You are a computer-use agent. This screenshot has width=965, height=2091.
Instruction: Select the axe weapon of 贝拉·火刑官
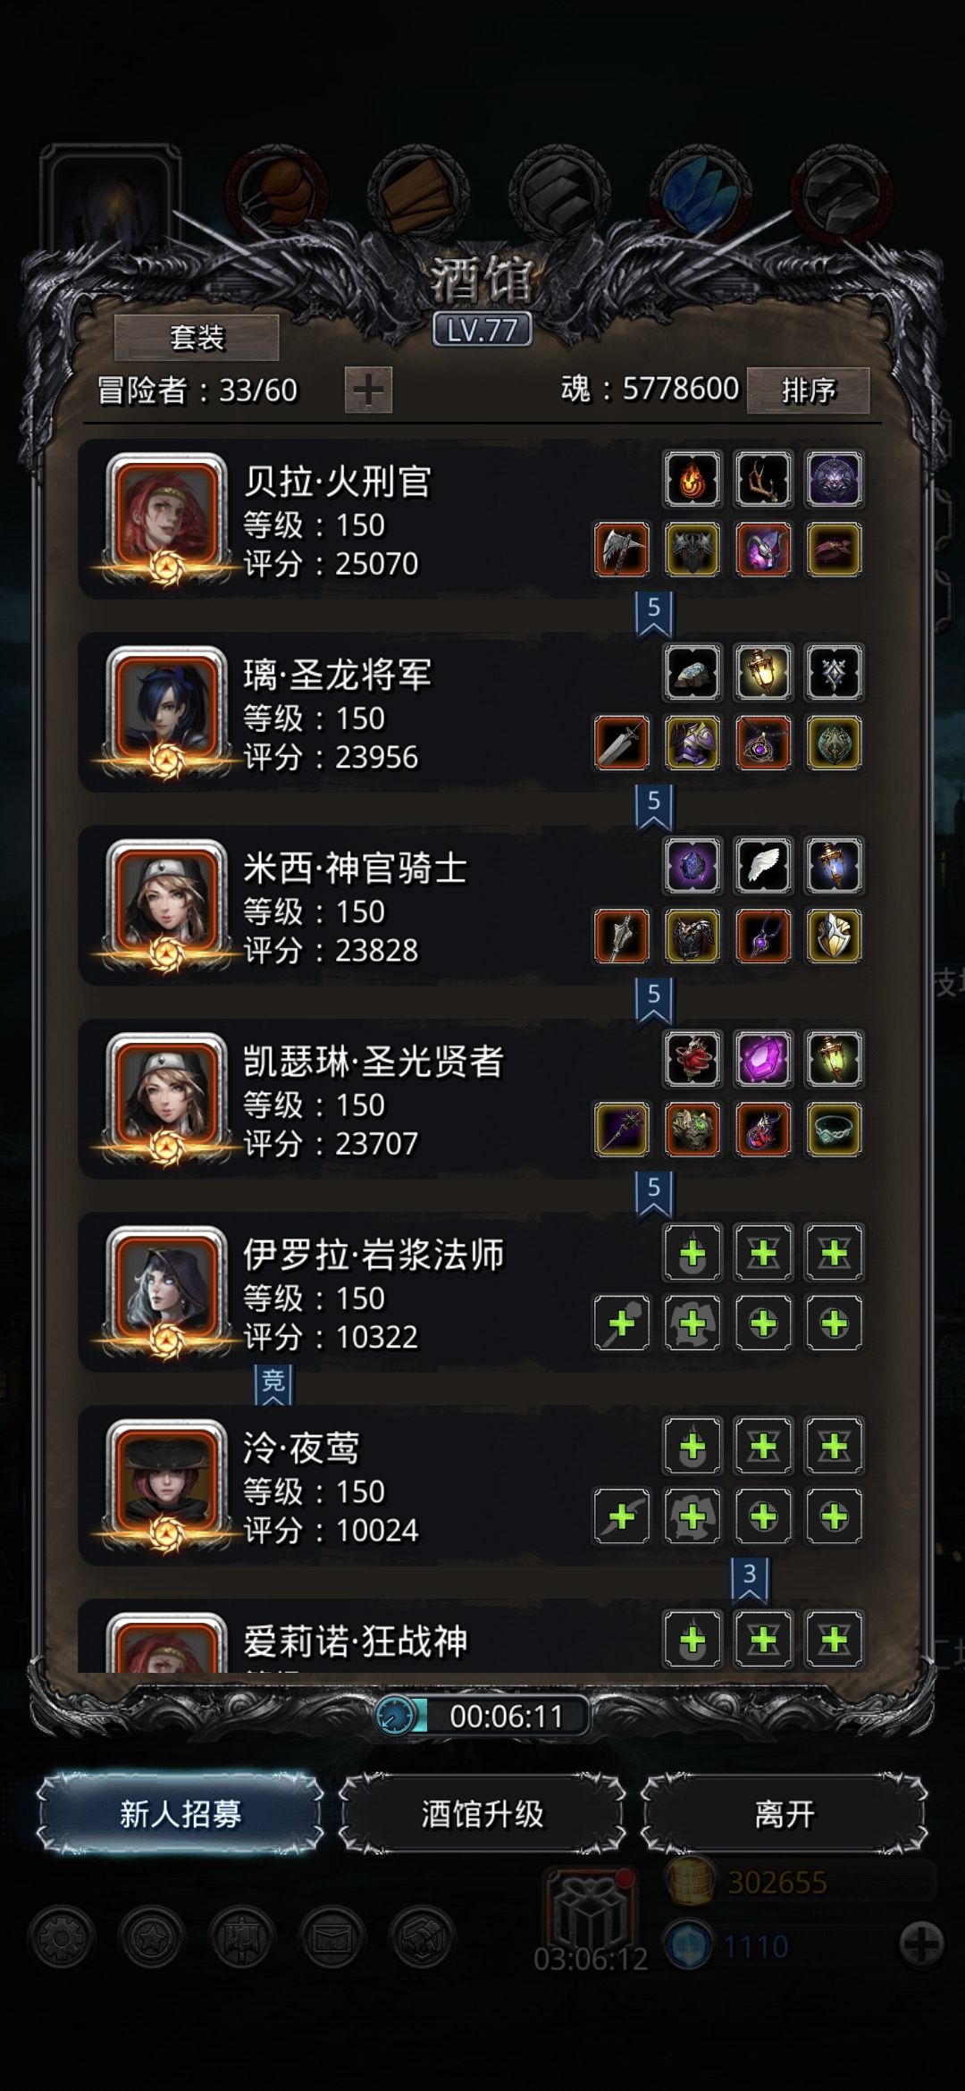point(622,550)
